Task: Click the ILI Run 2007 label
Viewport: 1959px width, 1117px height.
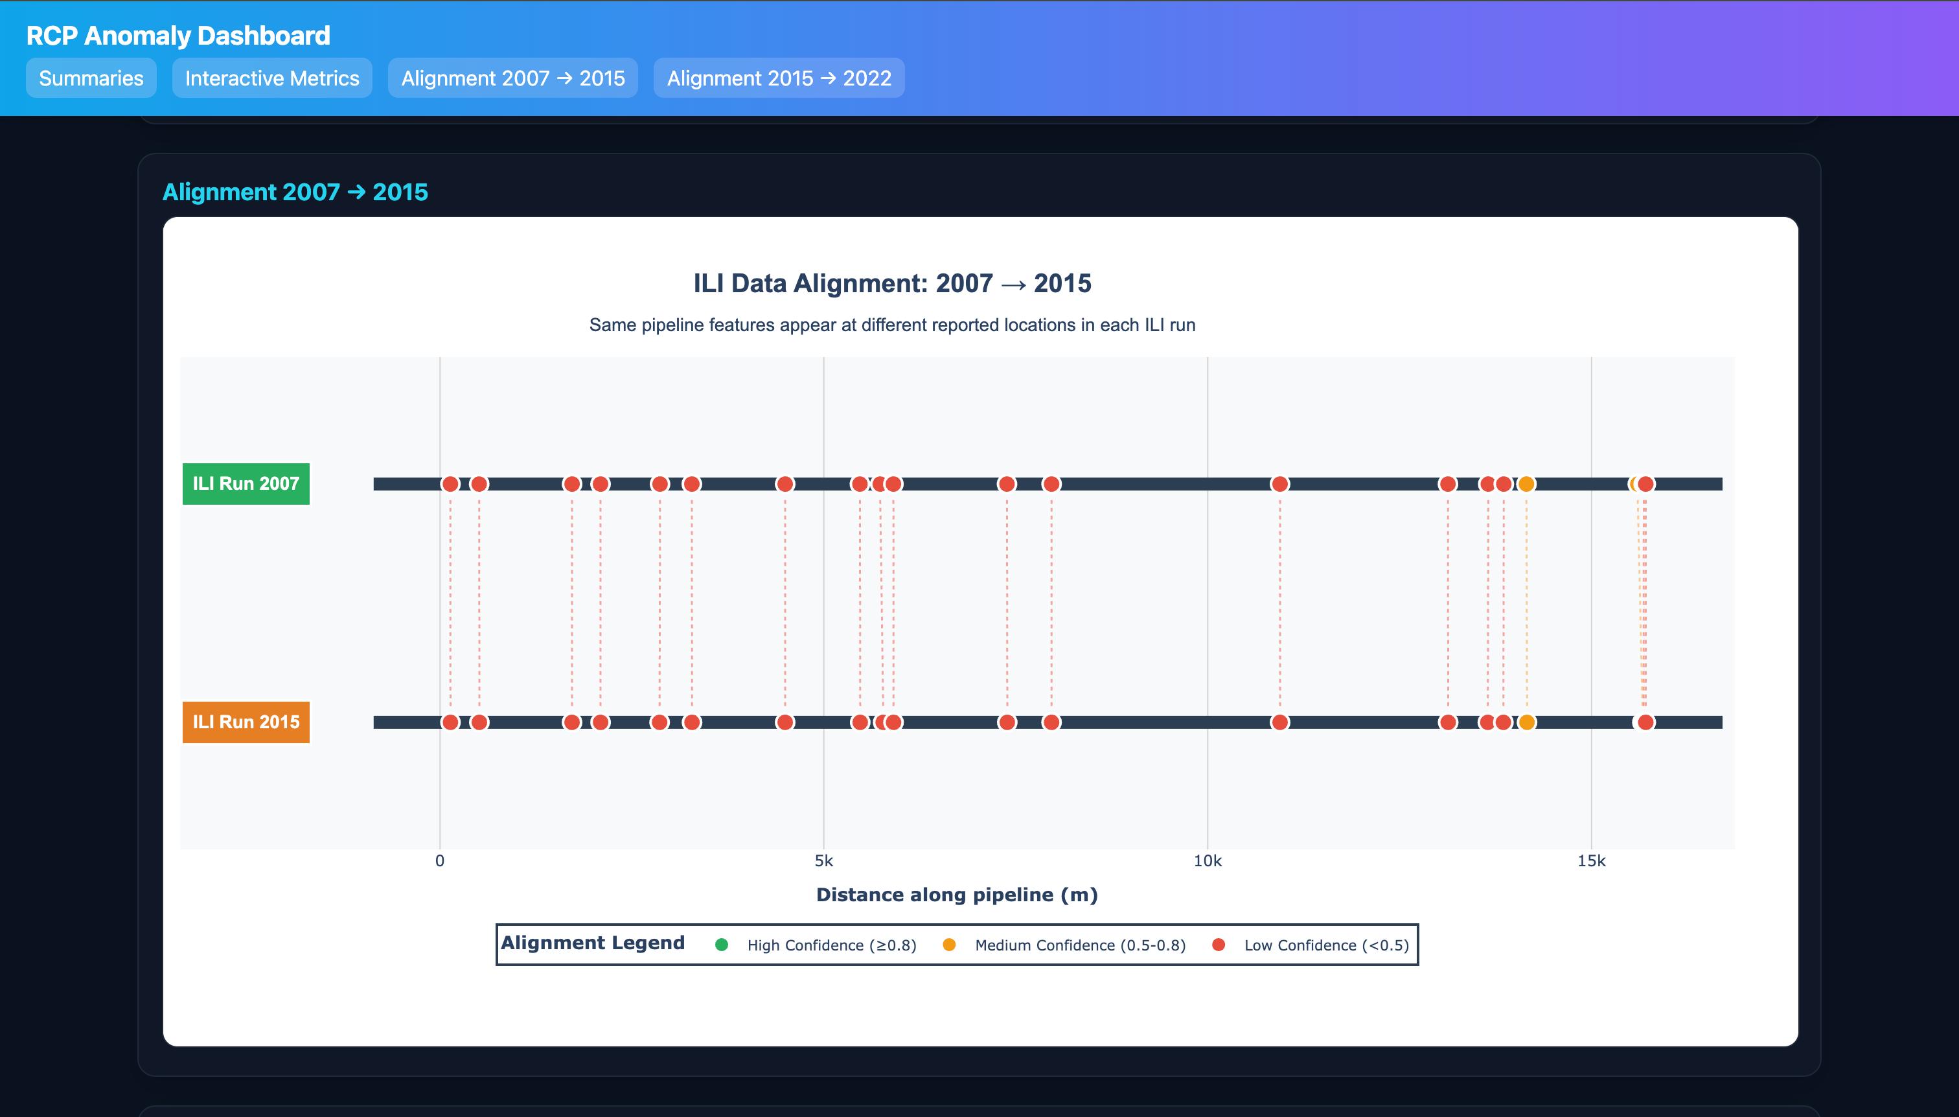Action: [246, 483]
